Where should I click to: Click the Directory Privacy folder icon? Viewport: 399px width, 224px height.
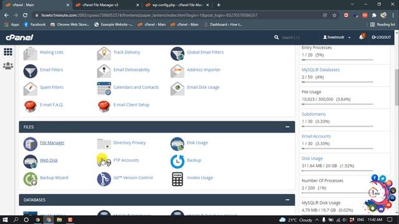[x=104, y=144]
